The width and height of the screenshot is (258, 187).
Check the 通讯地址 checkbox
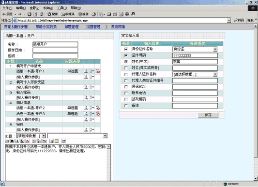tap(126, 87)
